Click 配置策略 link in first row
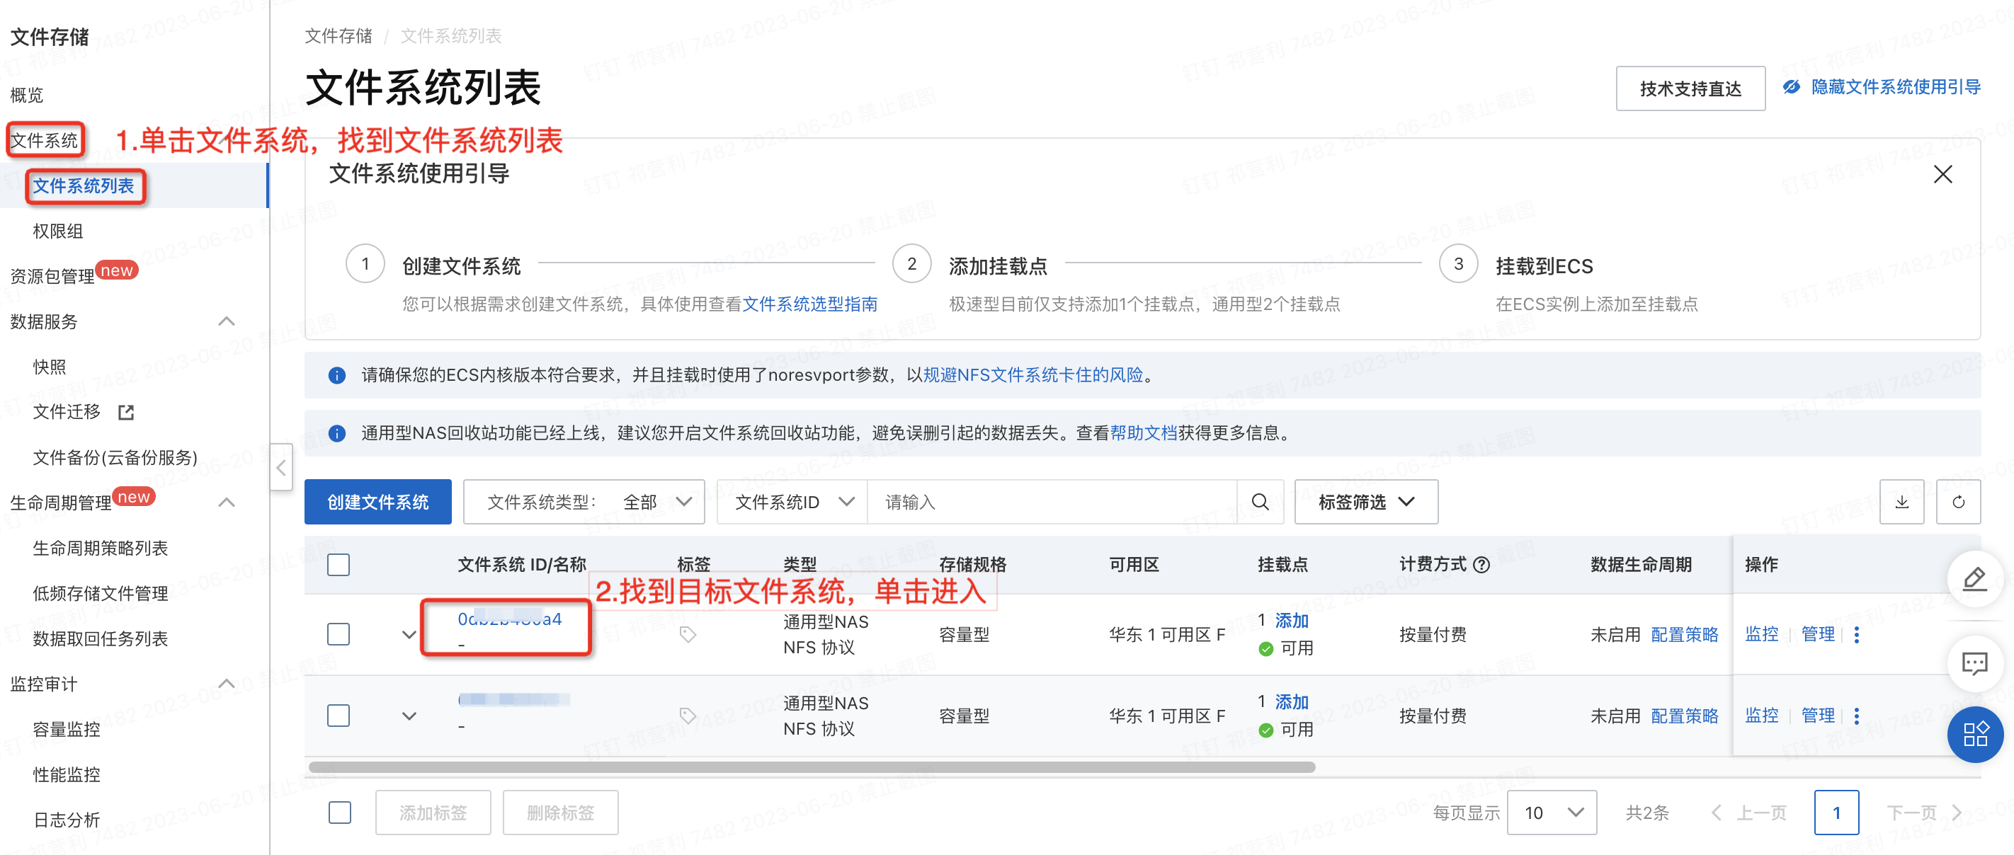 click(x=1683, y=634)
